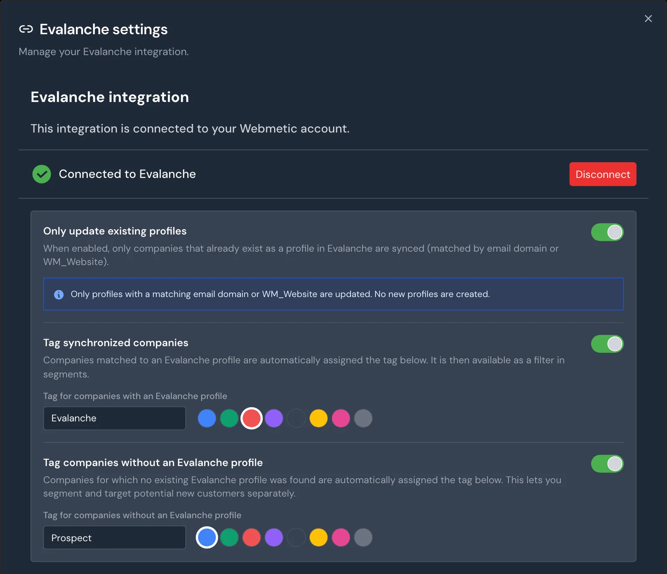Pick blue color for Evalanche profile tag

pos(207,418)
